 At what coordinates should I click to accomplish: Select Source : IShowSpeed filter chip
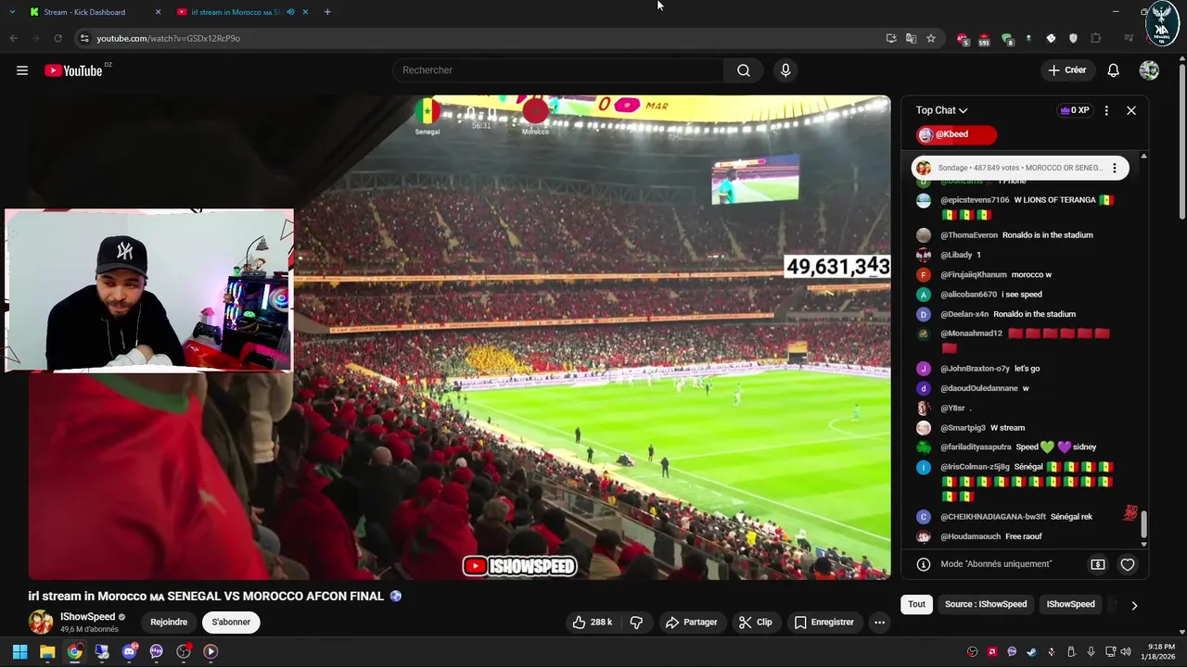986,604
